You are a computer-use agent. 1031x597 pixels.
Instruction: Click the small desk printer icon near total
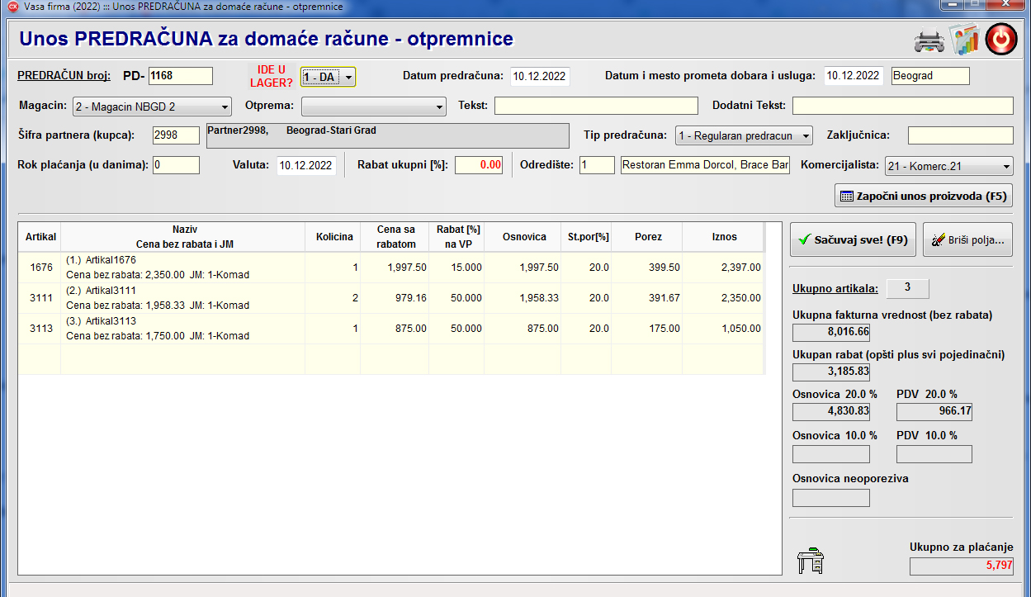tap(810, 560)
